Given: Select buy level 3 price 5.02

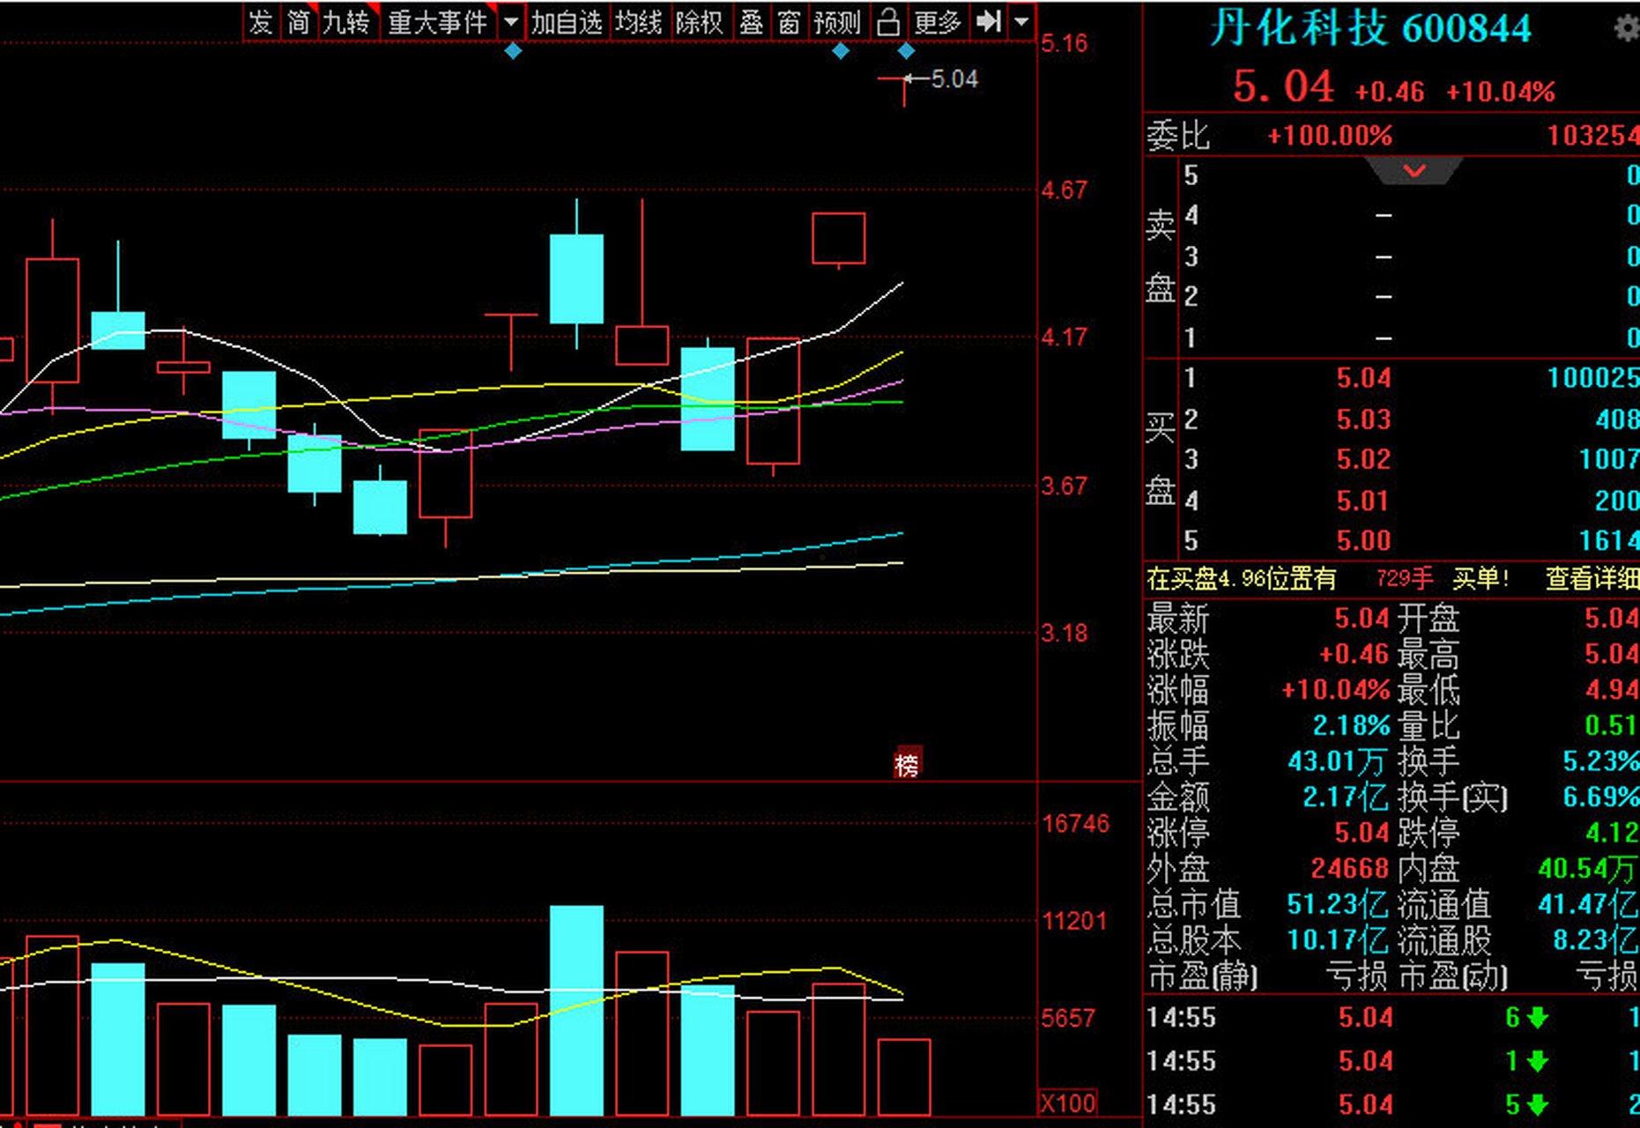Looking at the screenshot, I should (1363, 459).
